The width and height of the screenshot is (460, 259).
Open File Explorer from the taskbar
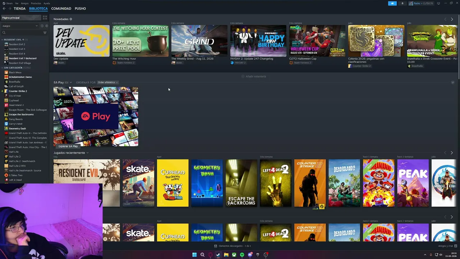(226, 255)
